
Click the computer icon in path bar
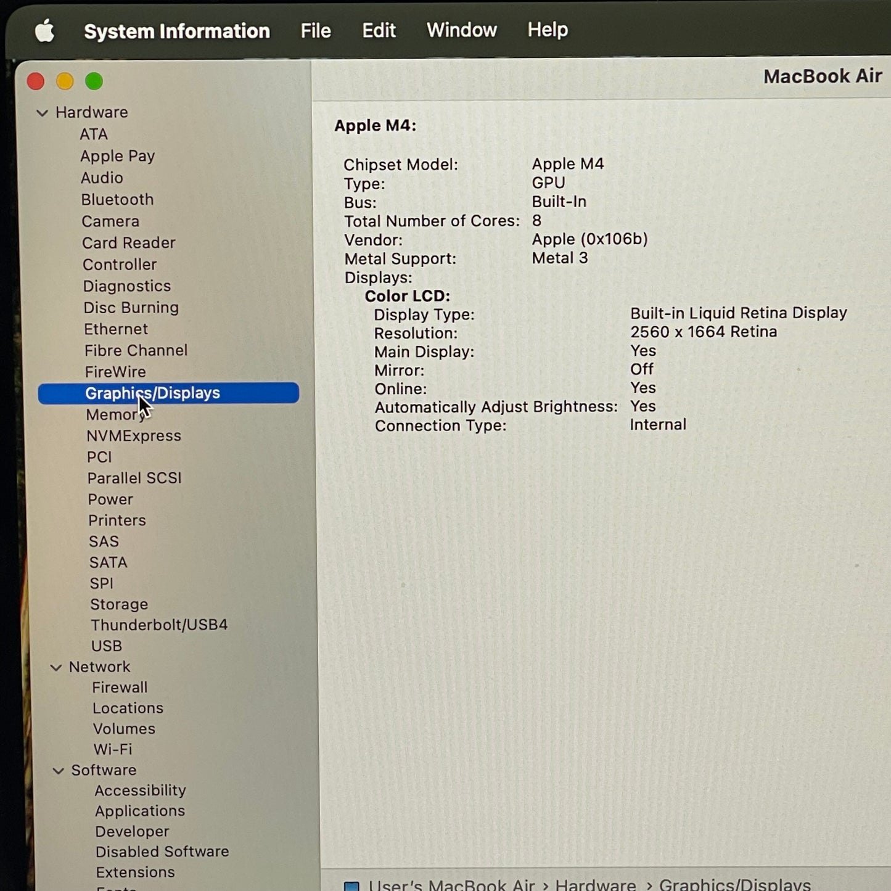(351, 887)
